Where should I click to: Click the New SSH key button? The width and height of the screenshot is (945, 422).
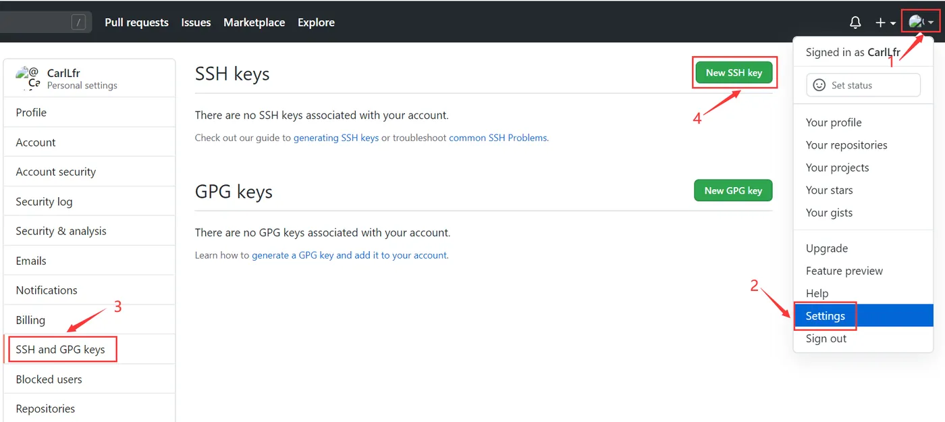(x=734, y=73)
